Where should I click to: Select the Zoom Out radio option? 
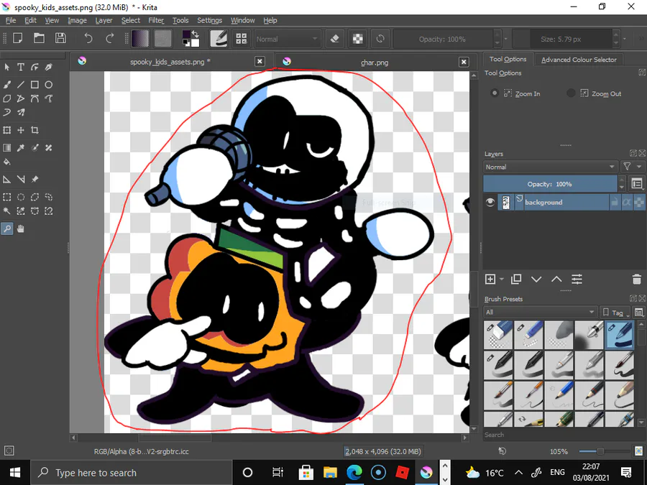[571, 93]
